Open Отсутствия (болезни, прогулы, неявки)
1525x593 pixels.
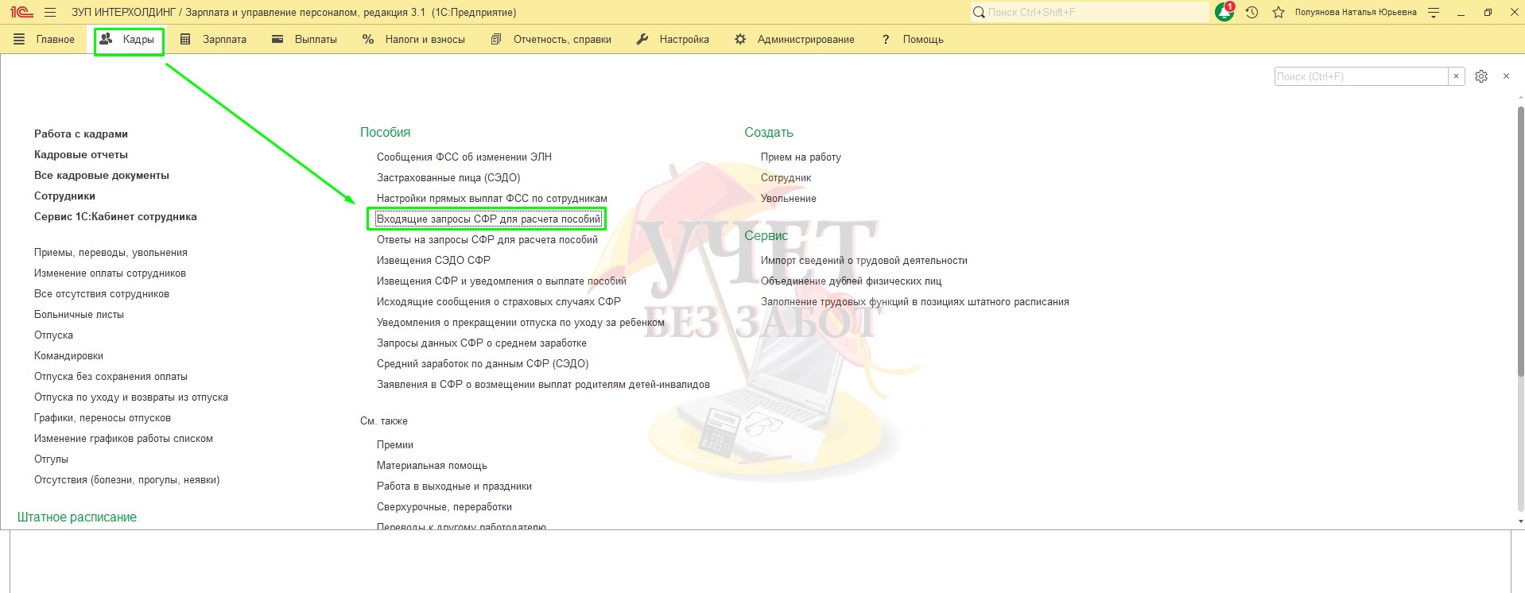126,480
